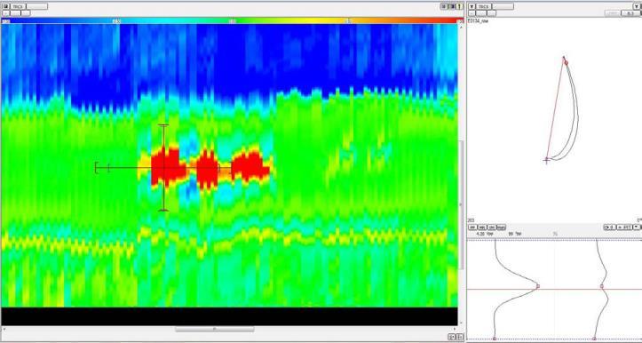
Task: Click the red flaw indication at the cursor crosshair
Action: 166,167
